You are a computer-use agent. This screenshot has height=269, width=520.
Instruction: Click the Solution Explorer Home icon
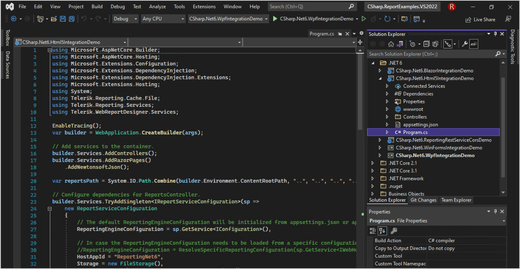[x=391, y=44]
